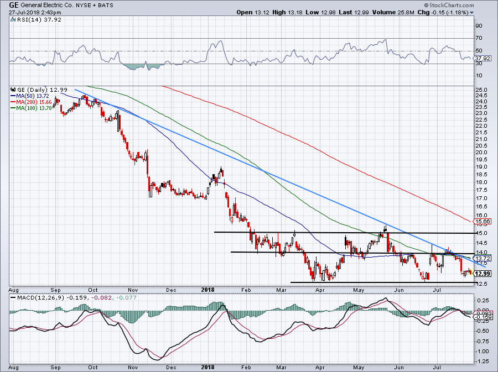This screenshot has width=498, height=372.
Task: Select the MA(200) 15.66 legend entry
Action: coord(31,102)
